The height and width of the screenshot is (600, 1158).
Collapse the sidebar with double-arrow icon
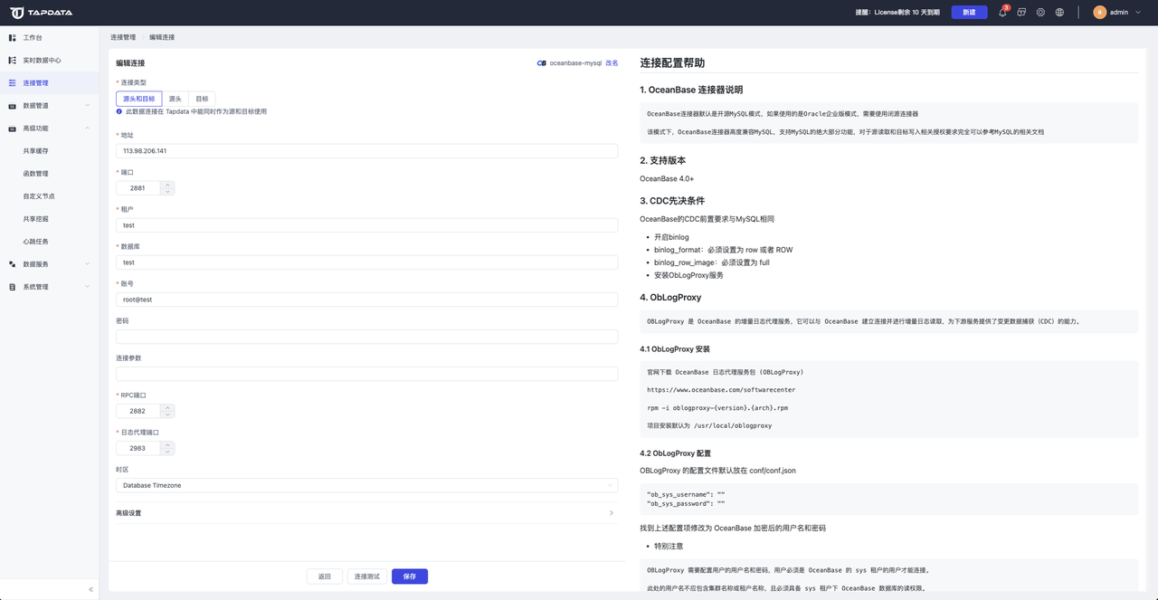[x=90, y=589]
